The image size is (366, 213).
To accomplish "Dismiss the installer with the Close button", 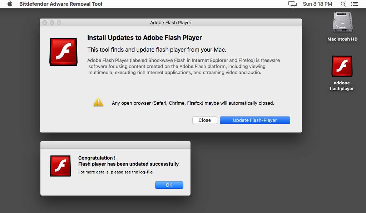I will (x=204, y=120).
